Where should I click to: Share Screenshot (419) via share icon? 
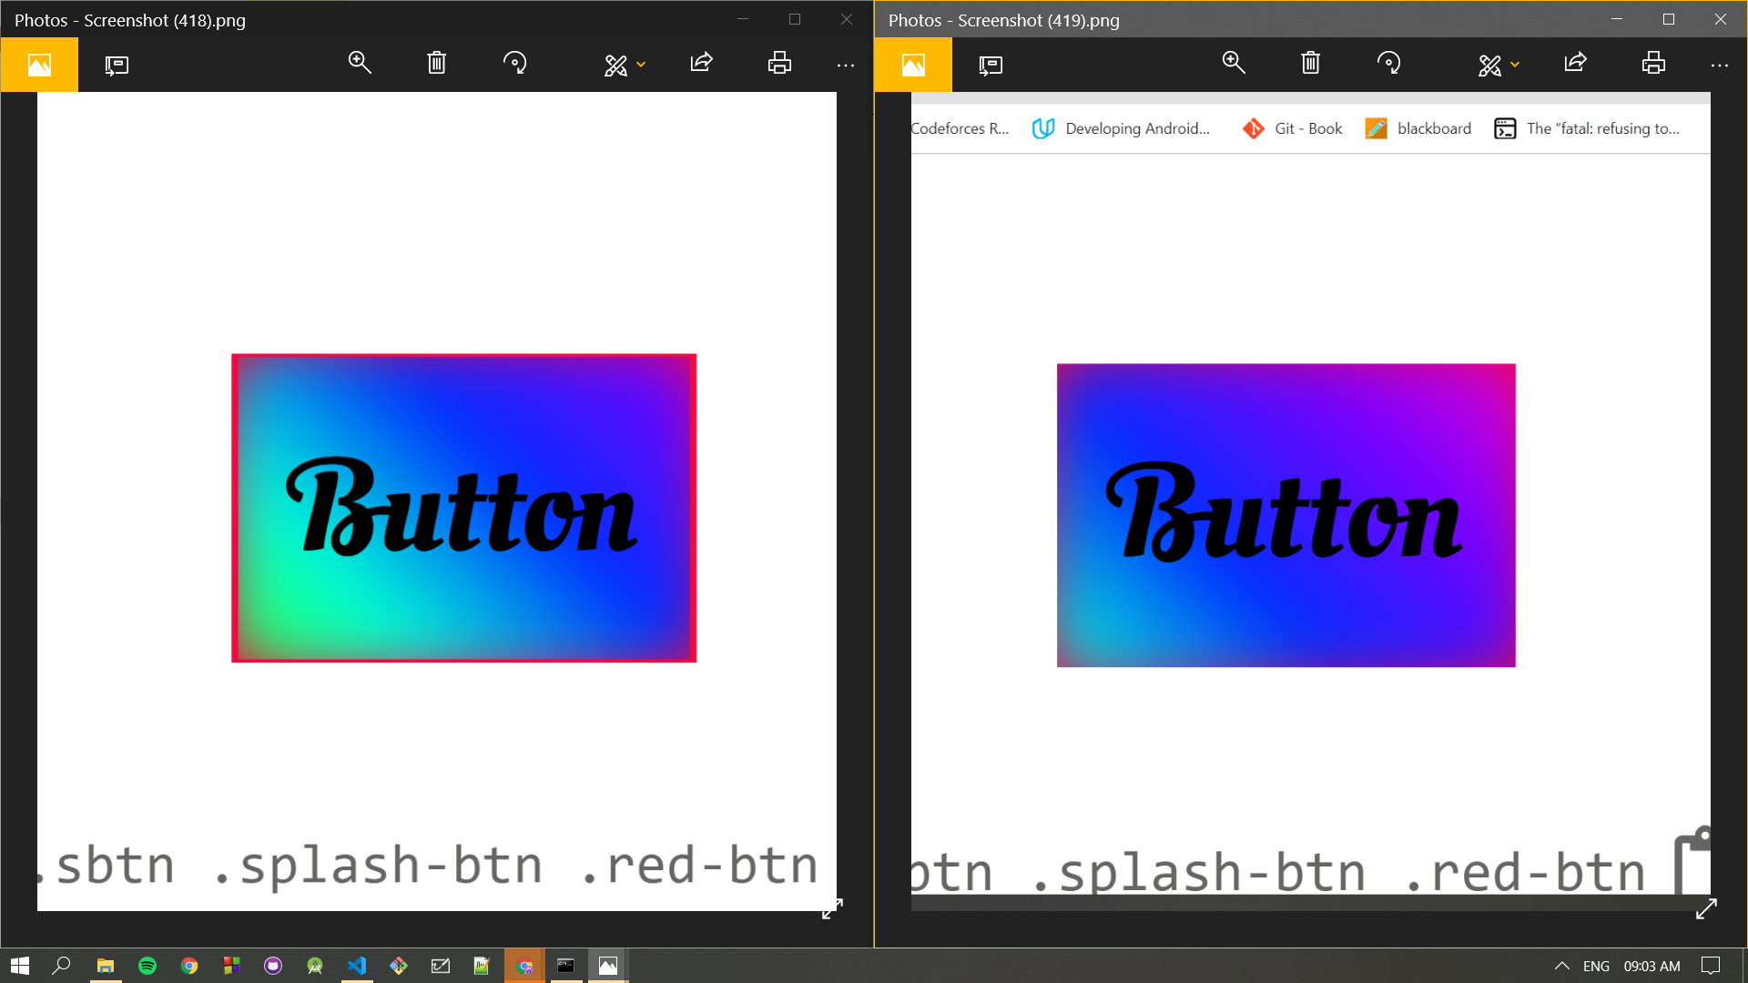click(1575, 64)
